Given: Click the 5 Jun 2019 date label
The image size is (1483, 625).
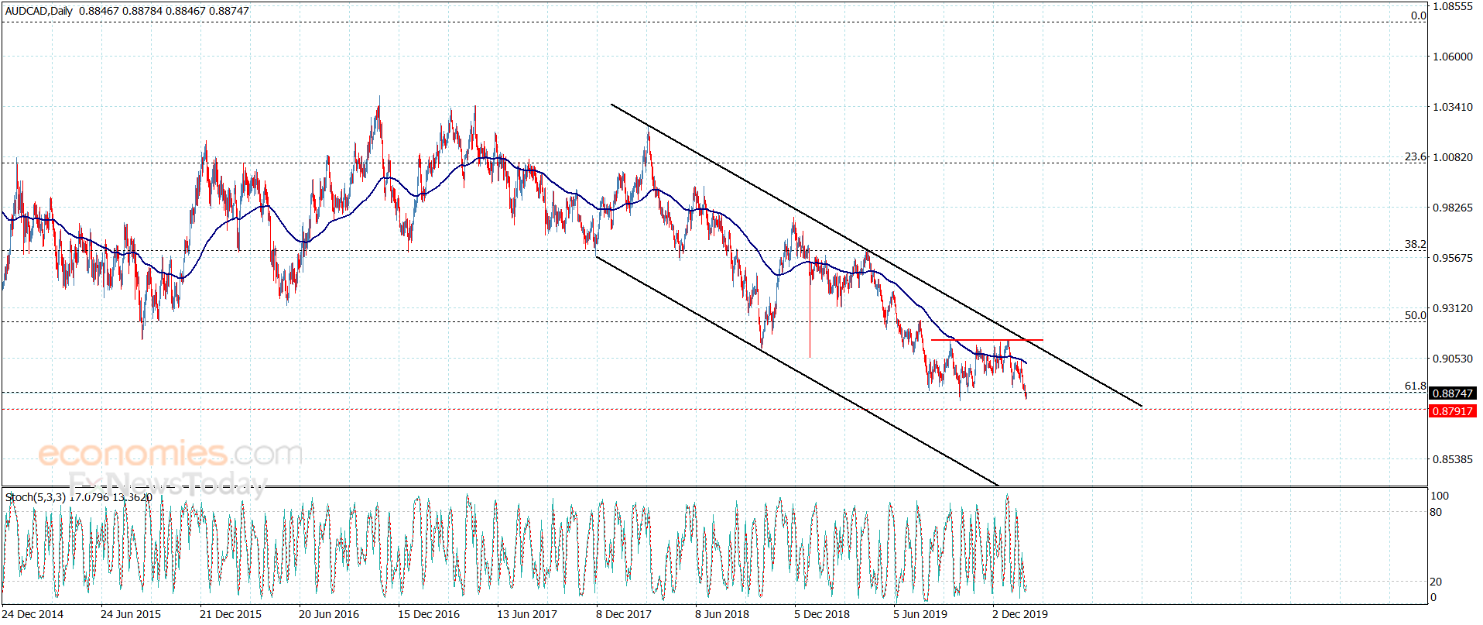Looking at the screenshot, I should [920, 614].
